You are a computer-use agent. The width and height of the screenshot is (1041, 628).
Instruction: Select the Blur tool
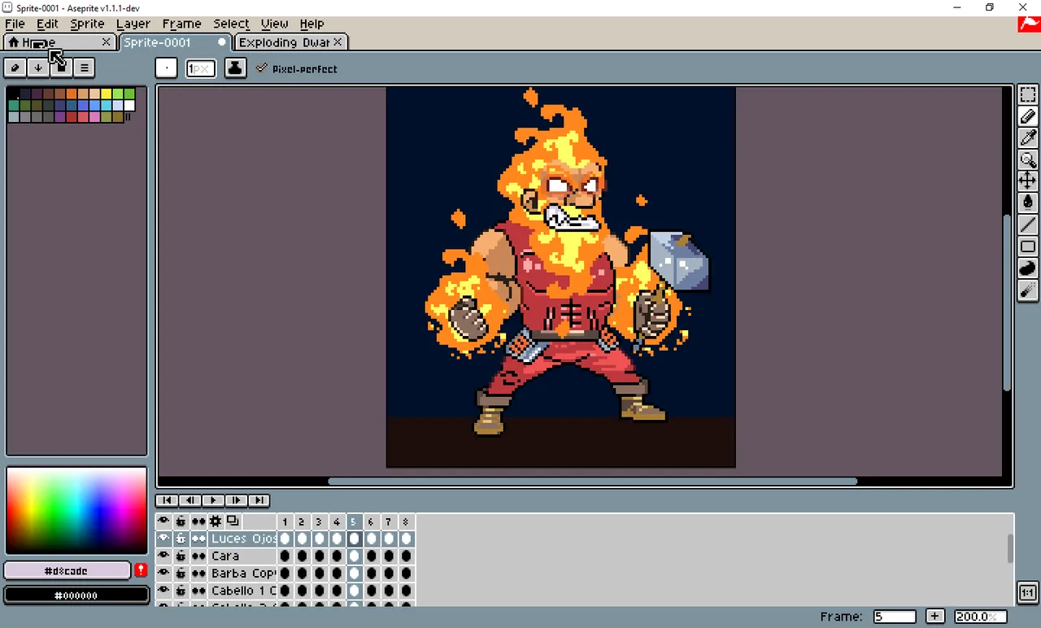click(1027, 289)
